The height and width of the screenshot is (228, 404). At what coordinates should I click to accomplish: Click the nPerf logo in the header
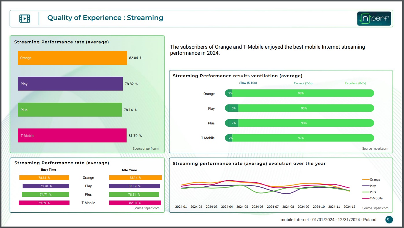coord(374,19)
